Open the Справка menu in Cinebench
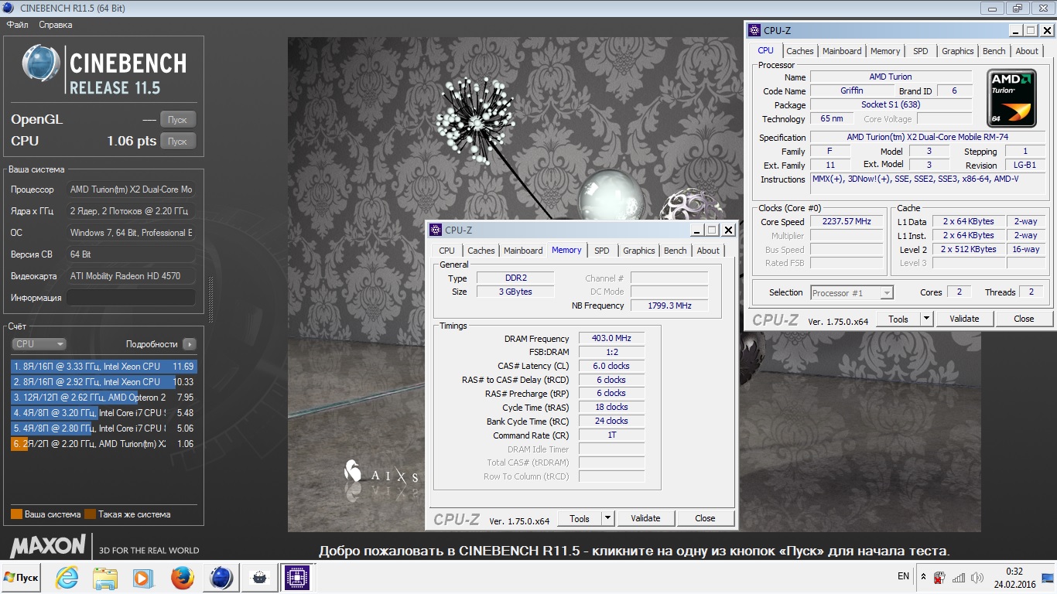The image size is (1057, 594). tap(56, 25)
